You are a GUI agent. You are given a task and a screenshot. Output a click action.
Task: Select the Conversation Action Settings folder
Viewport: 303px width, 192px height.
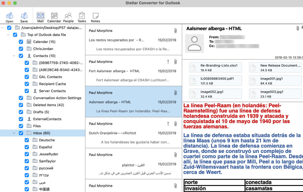[x=57, y=98]
